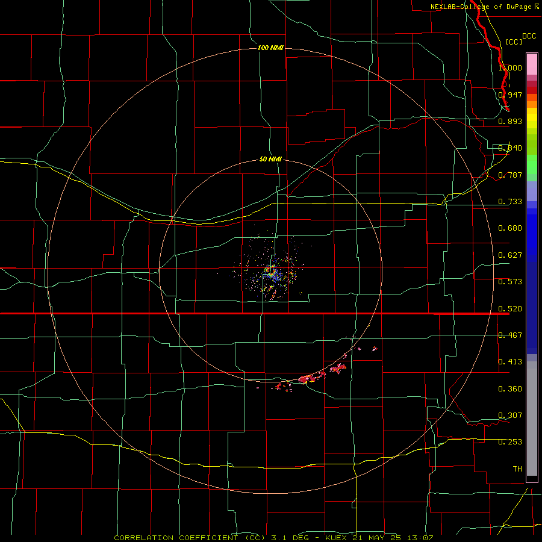Select the 0.840 color scale value
Screen dimensions: 542x542
click(510, 148)
